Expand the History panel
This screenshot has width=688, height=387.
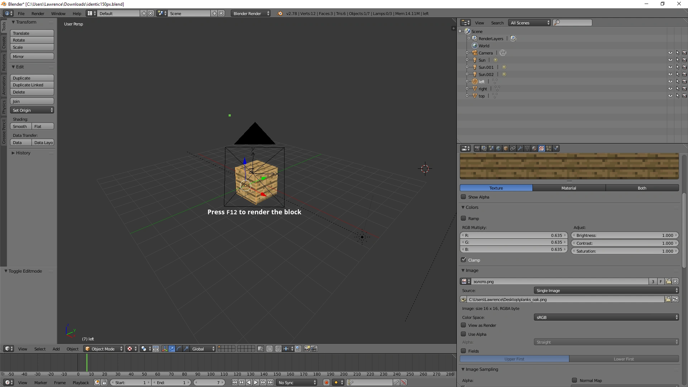[23, 153]
